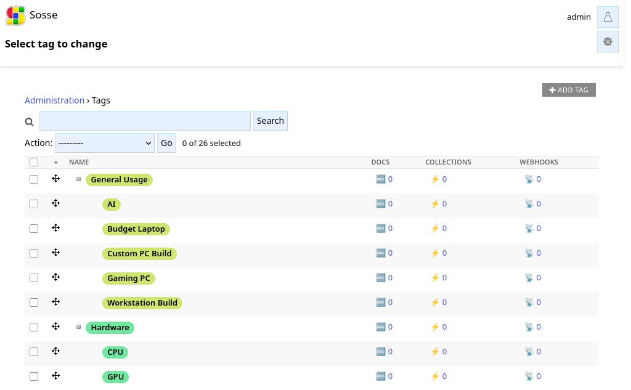Grab the move handle for AI tag

[x=56, y=203]
